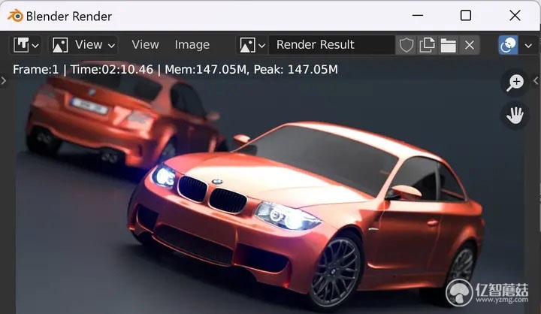Open the Image menu
Screen dimensions: 541x314
click(192, 45)
